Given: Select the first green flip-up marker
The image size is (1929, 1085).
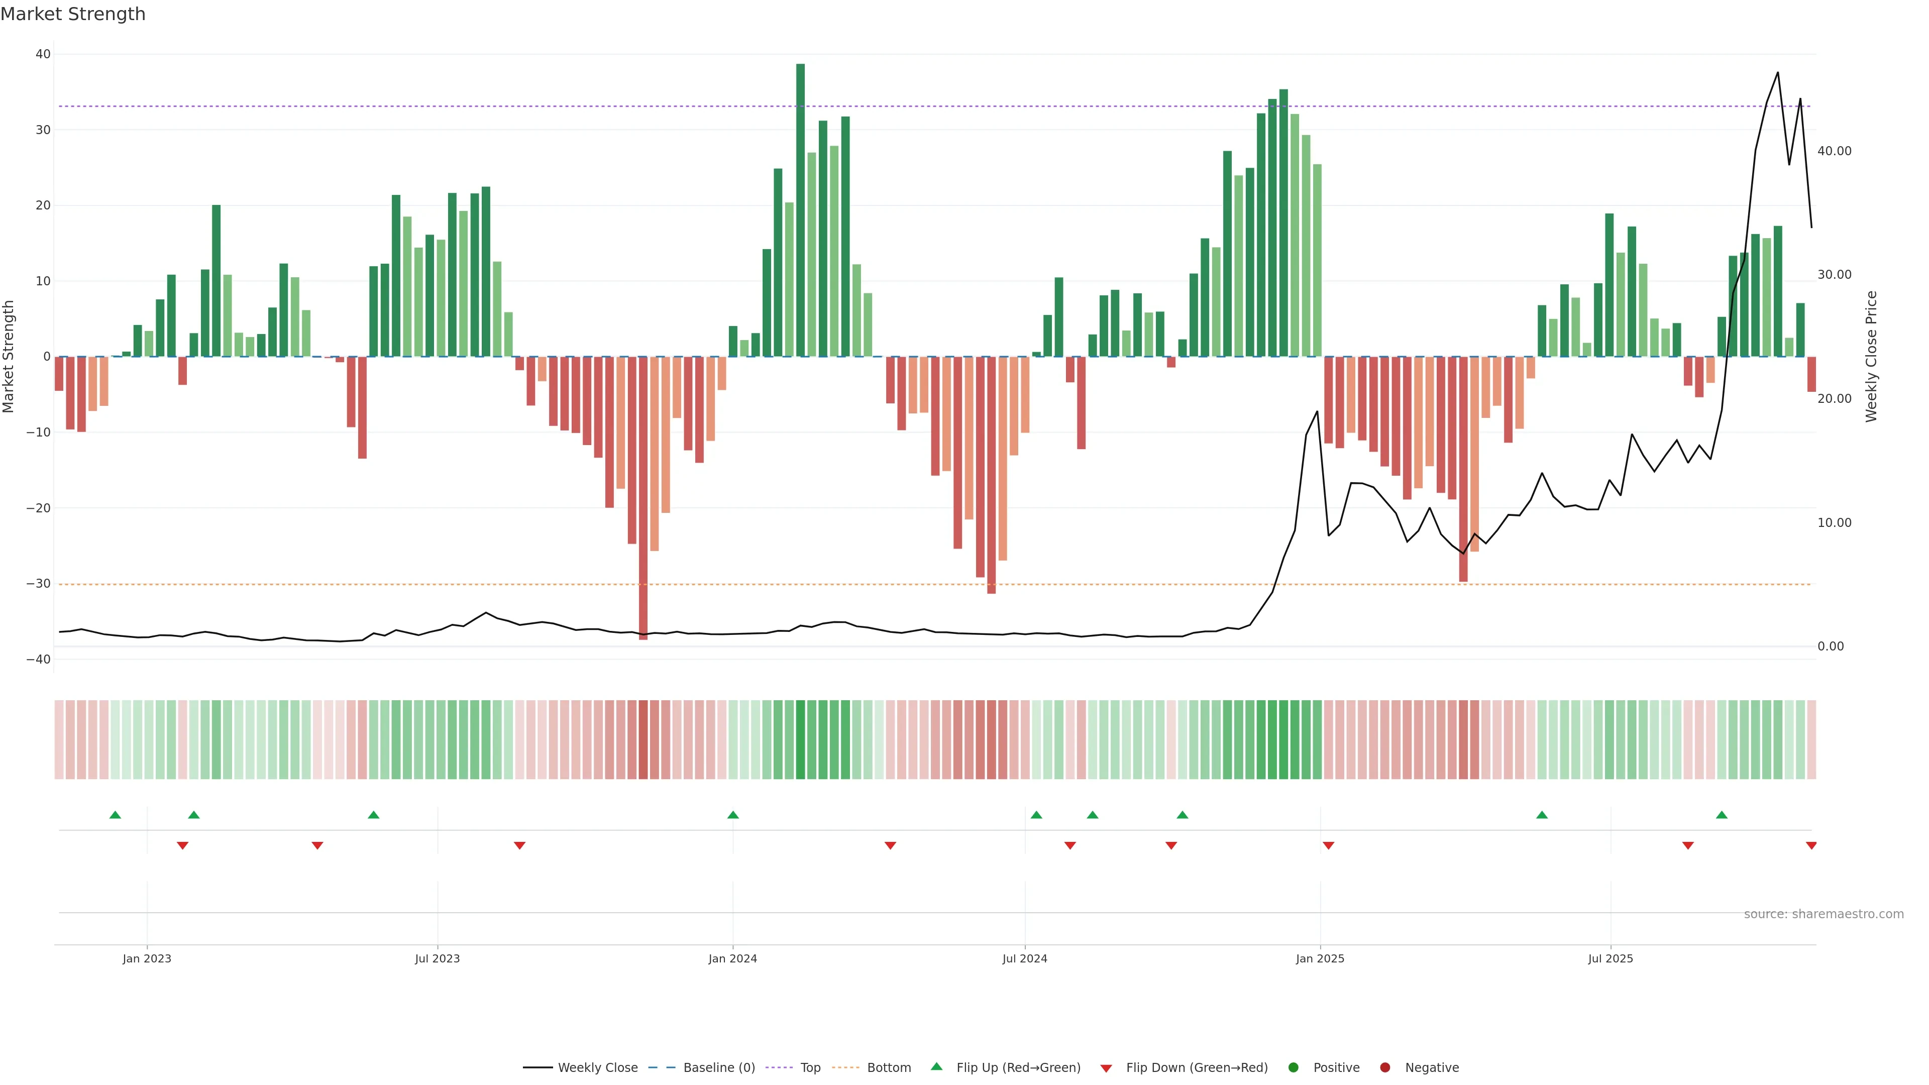Looking at the screenshot, I should click(x=116, y=815).
